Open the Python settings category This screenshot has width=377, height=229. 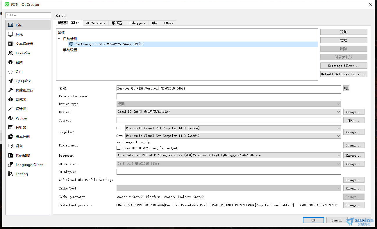pos(28,118)
